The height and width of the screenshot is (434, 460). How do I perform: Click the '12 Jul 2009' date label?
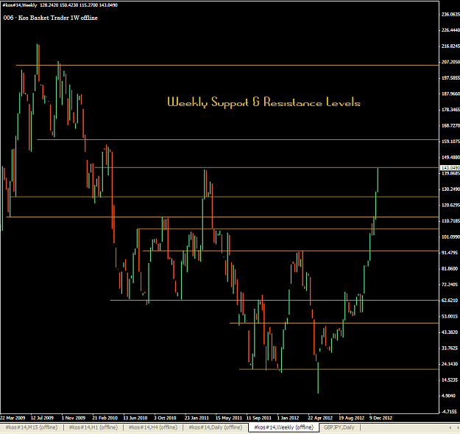(x=42, y=418)
